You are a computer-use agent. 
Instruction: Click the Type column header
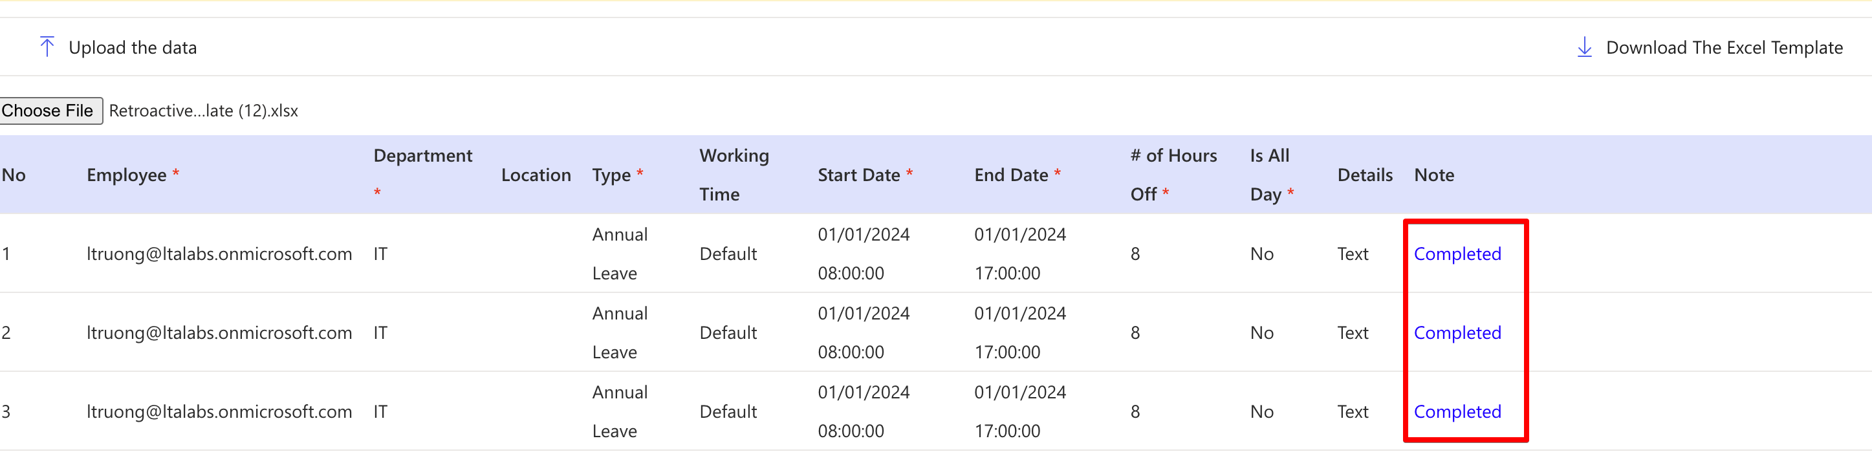611,175
